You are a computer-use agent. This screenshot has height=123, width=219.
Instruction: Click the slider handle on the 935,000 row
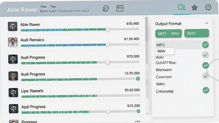pos(108,62)
